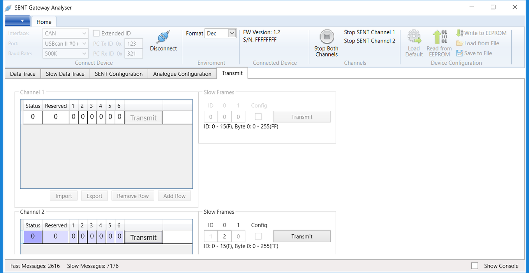
Task: Toggle the Show Console checkbox
Action: (475, 265)
